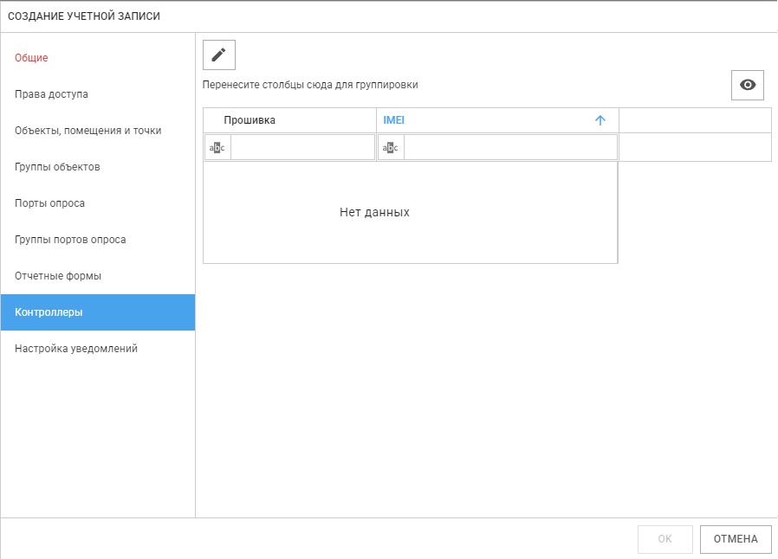Sort by Прошивка column header

pyautogui.click(x=289, y=120)
